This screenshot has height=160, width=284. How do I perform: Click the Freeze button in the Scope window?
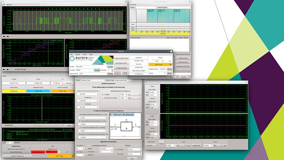[x=161, y=144]
